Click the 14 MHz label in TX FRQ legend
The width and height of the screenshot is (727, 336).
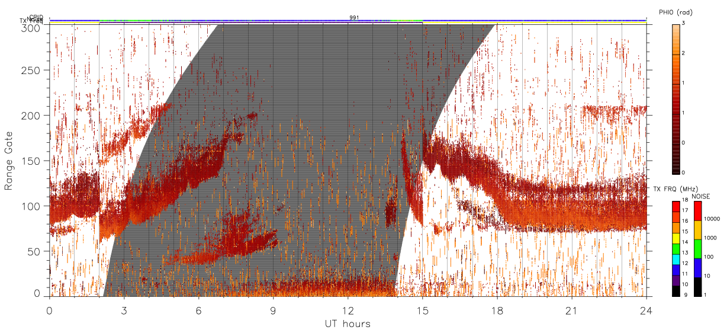click(685, 242)
